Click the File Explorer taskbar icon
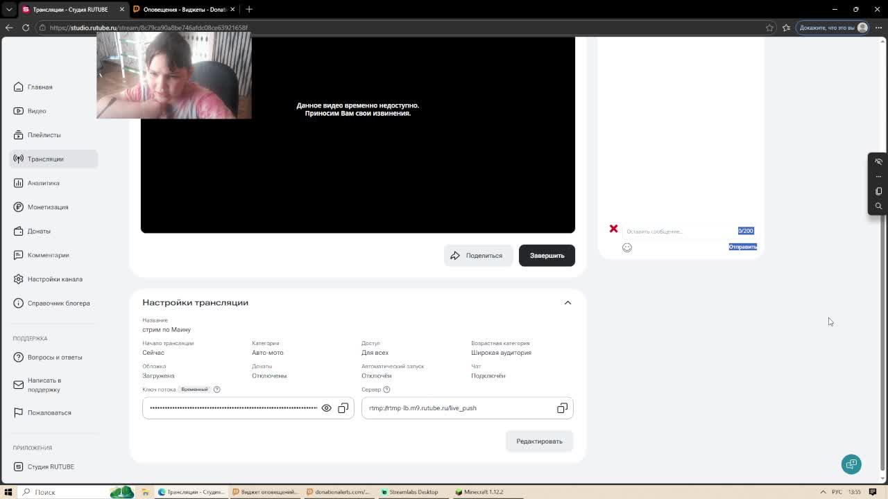The image size is (888, 499). click(x=146, y=492)
